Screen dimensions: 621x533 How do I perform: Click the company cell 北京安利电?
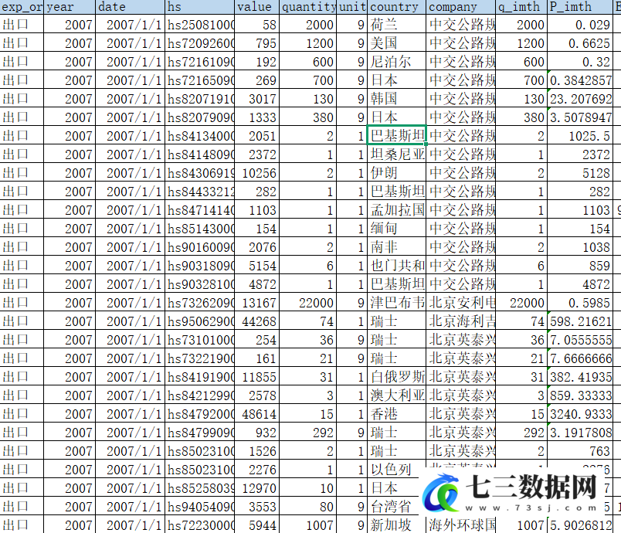pos(461,303)
